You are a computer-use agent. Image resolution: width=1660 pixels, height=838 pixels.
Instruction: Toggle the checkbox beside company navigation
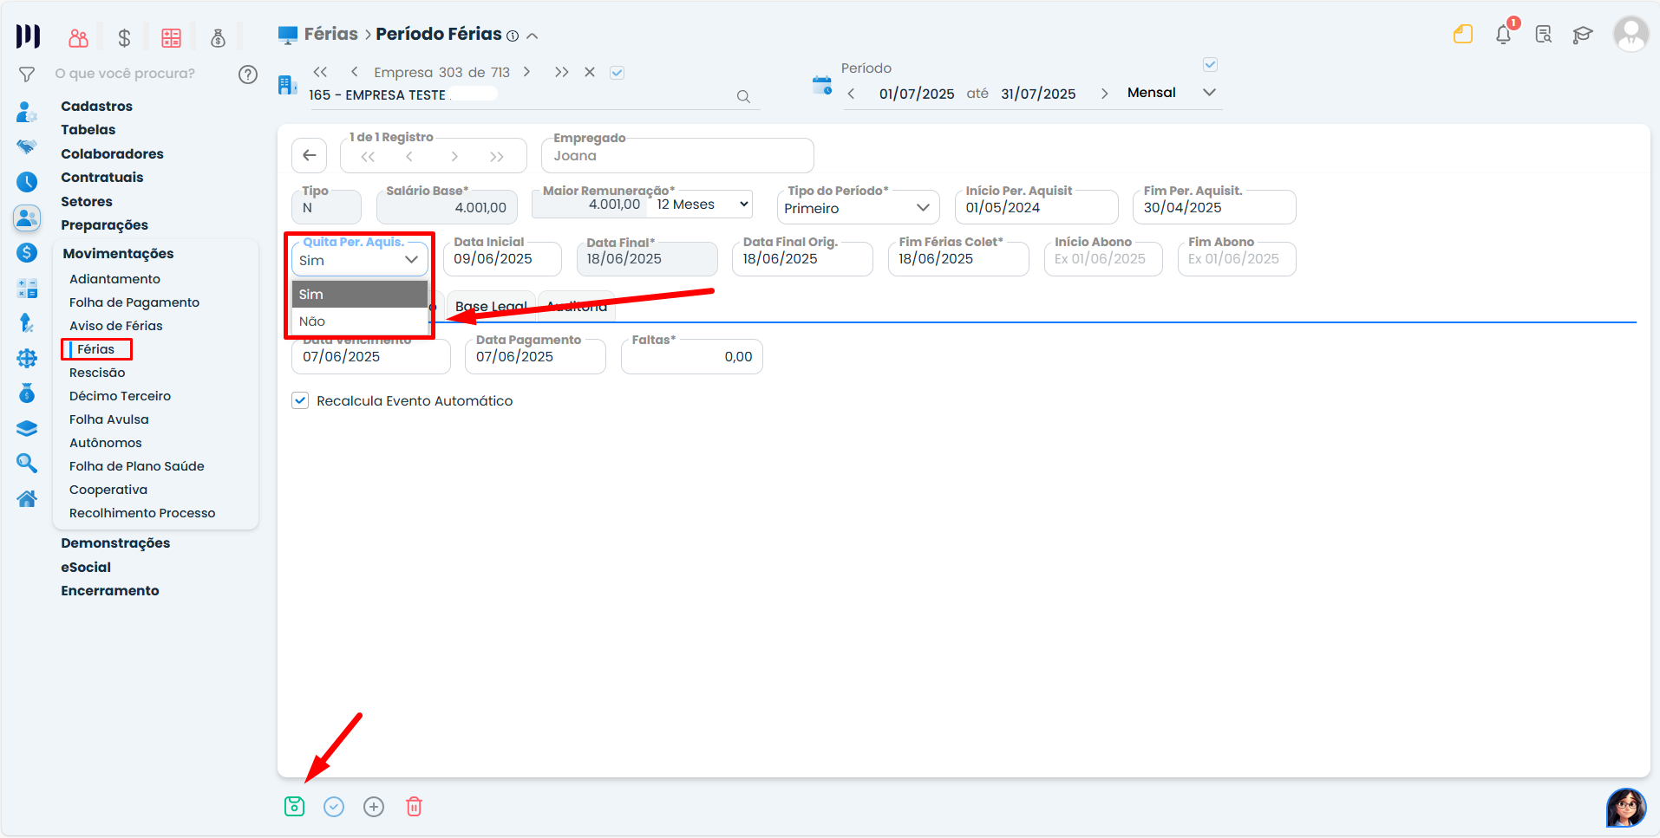(x=617, y=73)
